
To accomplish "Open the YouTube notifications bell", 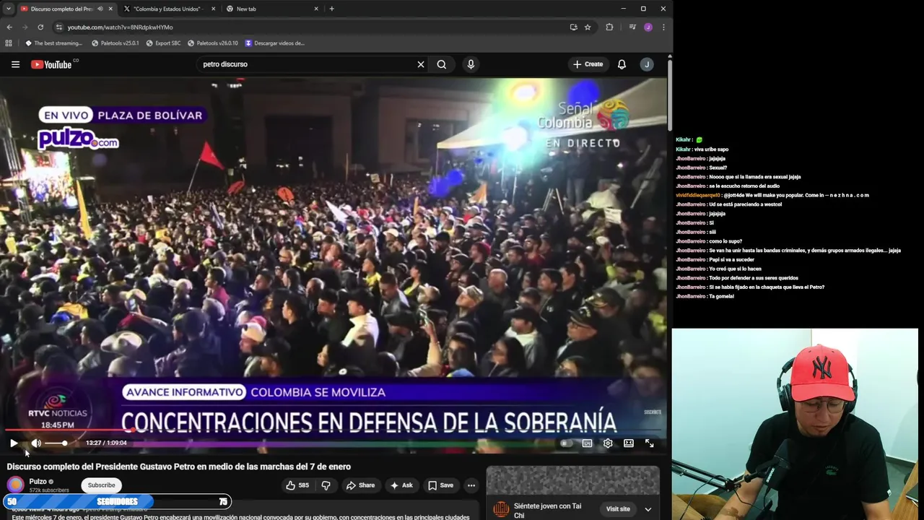I will pyautogui.click(x=622, y=64).
